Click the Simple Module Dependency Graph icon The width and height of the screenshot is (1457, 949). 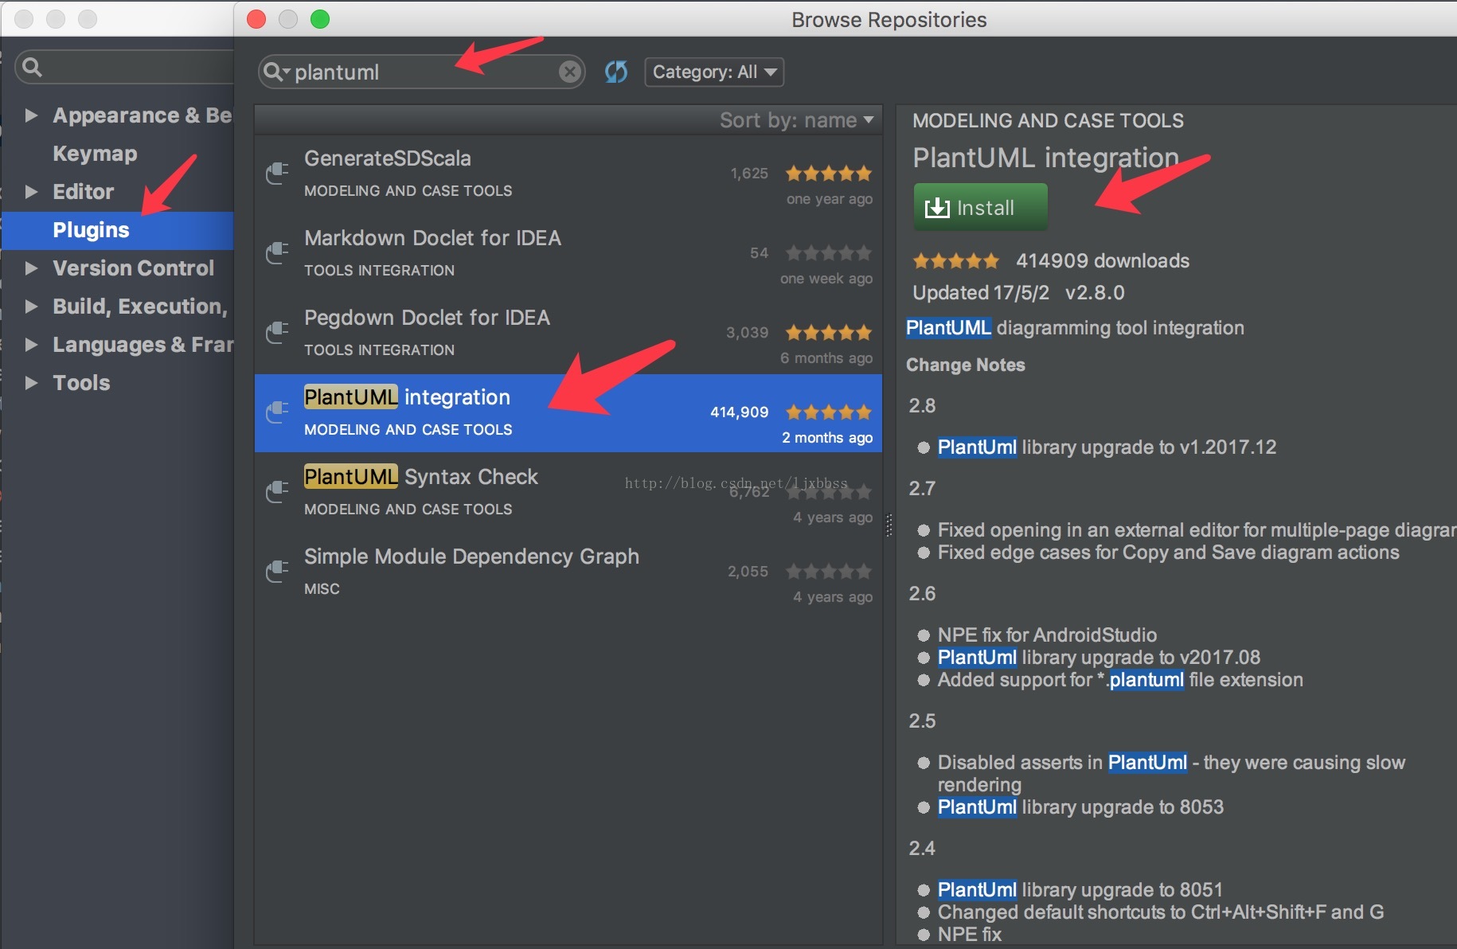(x=276, y=571)
